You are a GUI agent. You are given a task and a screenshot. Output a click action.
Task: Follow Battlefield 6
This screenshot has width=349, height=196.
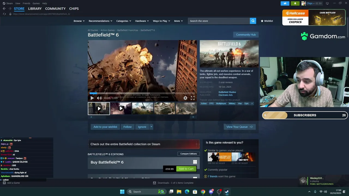pyautogui.click(x=128, y=127)
